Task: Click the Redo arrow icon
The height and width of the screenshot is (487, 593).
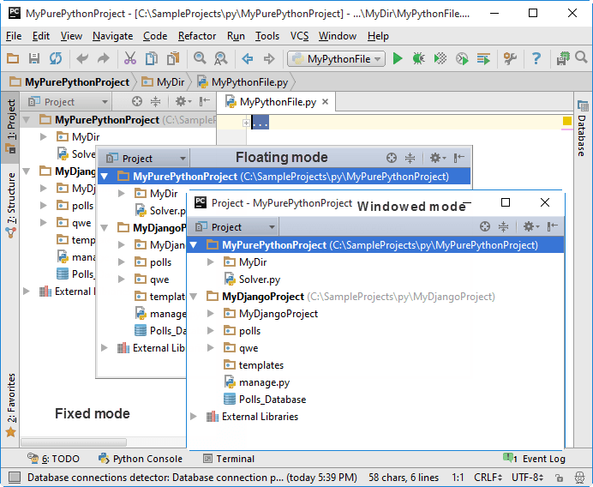Action: (103, 58)
